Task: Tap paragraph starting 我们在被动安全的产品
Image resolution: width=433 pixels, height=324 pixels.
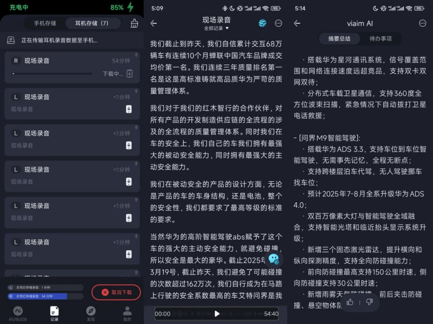Action: point(216,202)
